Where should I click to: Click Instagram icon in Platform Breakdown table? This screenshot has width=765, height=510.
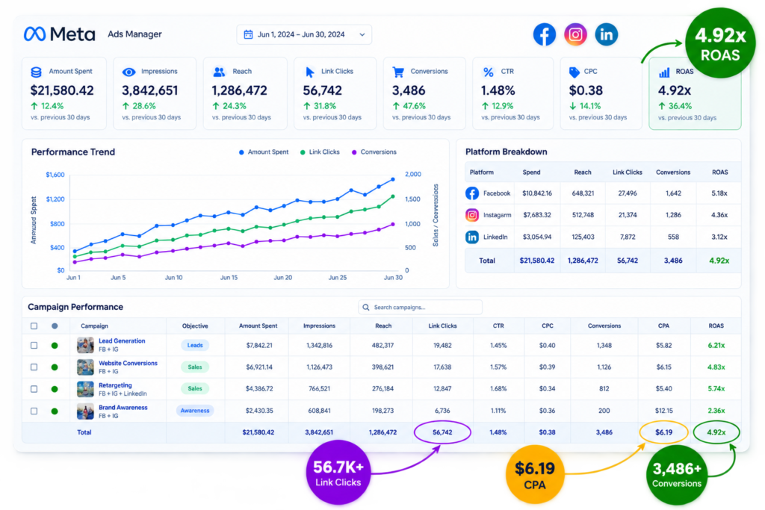pos(472,215)
